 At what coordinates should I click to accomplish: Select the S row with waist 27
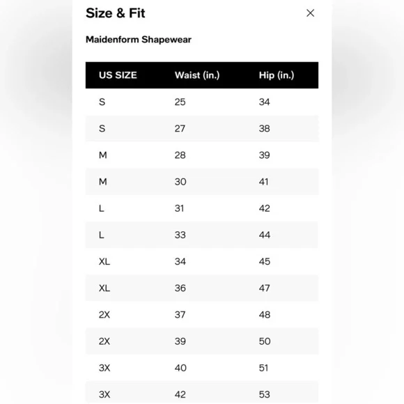[202, 129]
